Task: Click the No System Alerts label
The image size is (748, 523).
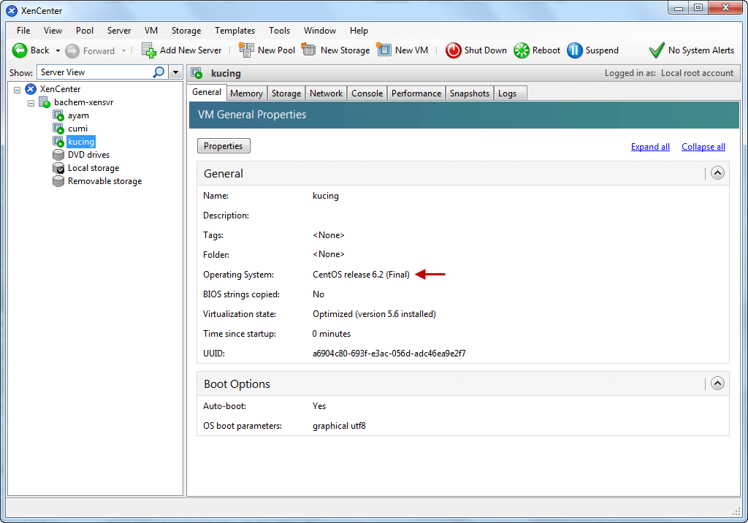Action: [x=701, y=50]
